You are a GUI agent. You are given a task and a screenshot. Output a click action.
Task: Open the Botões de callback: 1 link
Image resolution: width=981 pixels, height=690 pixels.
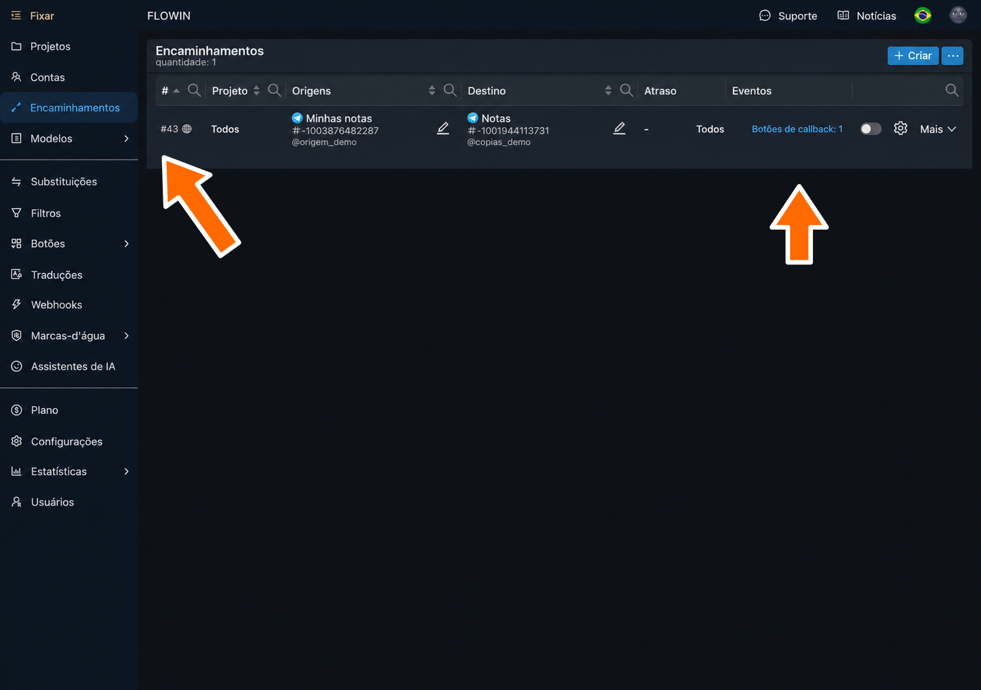(797, 129)
